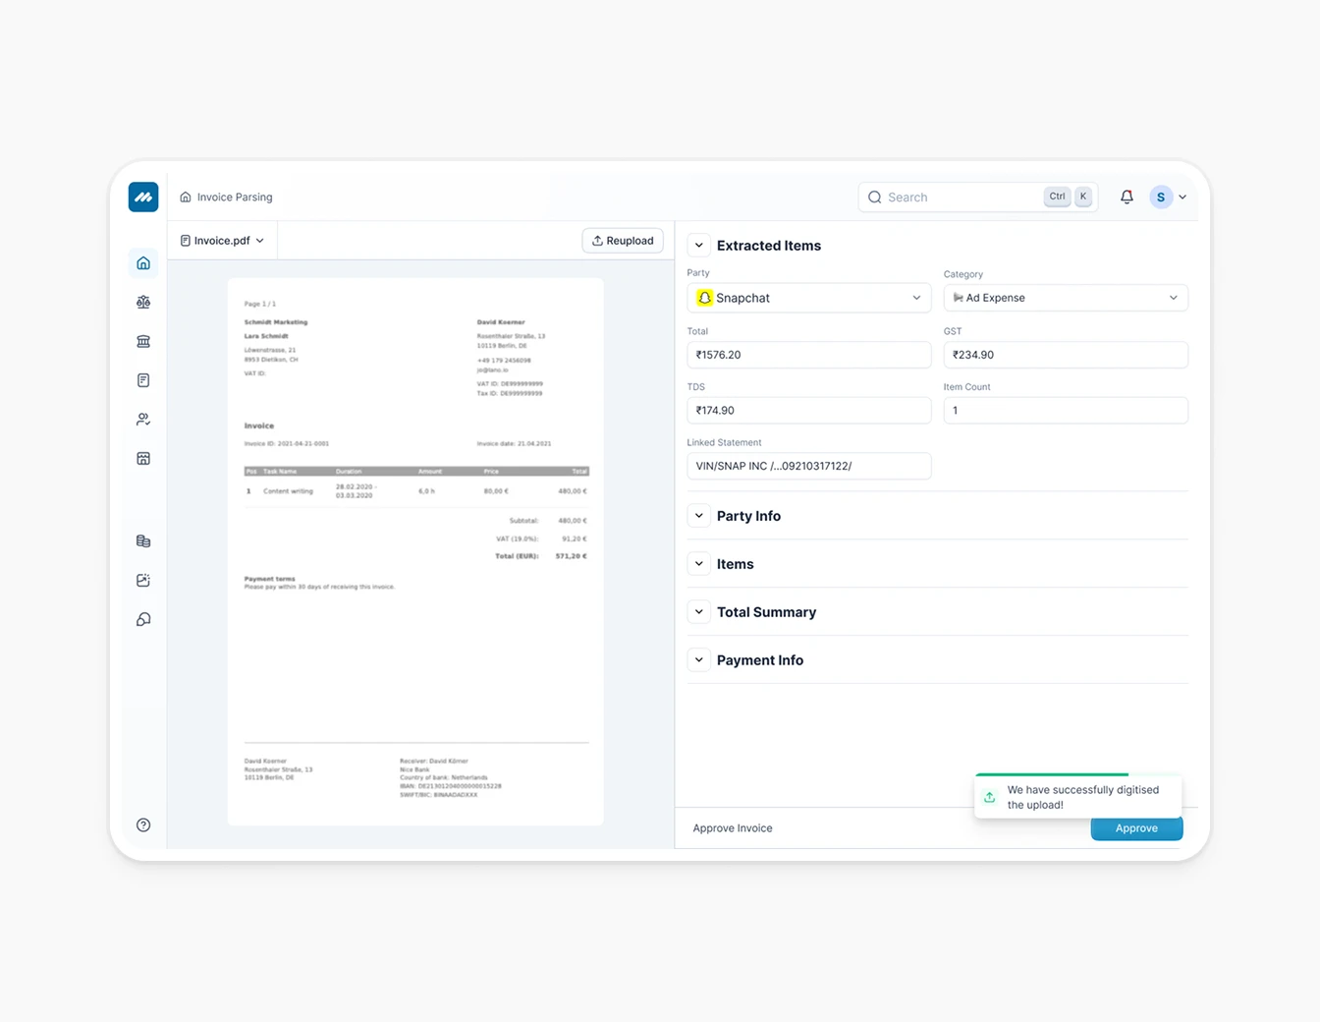
Task: Open the Invoice Parsing breadcrumb home
Action: [x=225, y=197]
